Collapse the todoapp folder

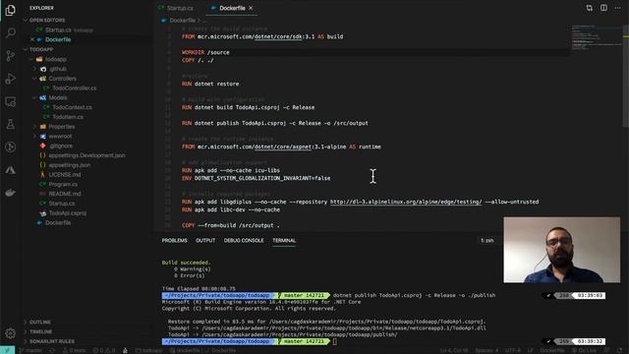pos(55,59)
